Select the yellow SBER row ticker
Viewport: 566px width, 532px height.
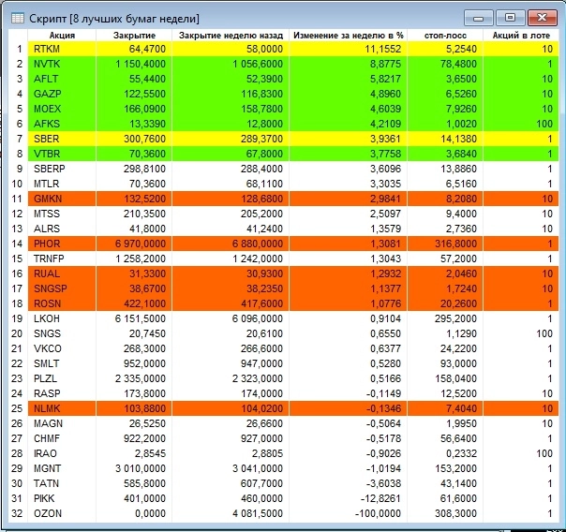(46, 139)
